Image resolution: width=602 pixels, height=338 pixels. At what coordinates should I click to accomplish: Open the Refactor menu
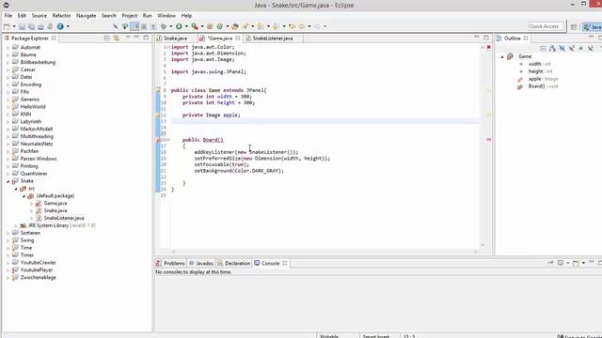click(x=61, y=16)
